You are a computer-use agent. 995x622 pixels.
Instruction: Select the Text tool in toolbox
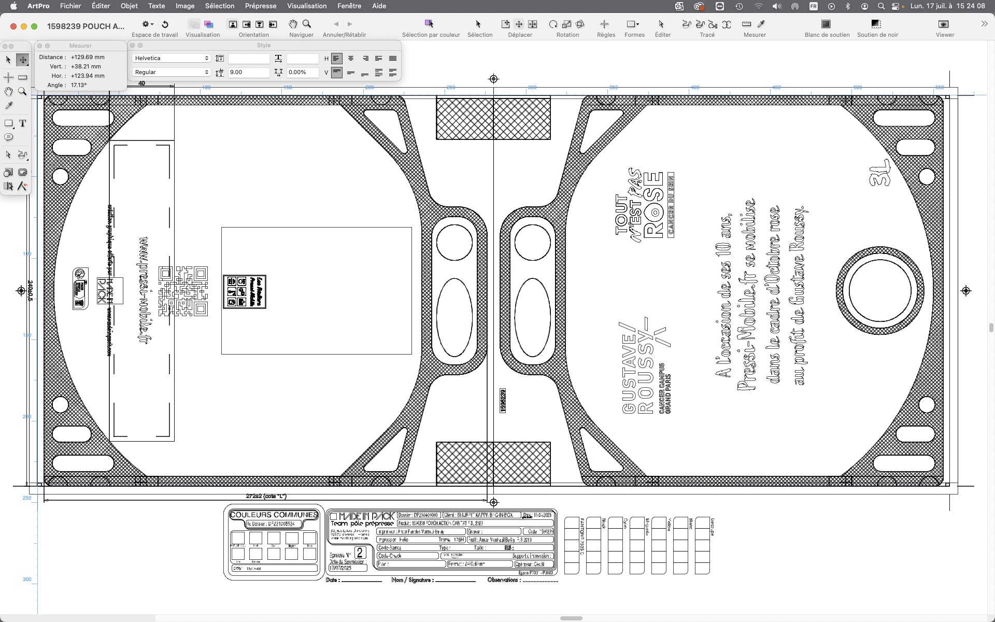click(x=22, y=123)
